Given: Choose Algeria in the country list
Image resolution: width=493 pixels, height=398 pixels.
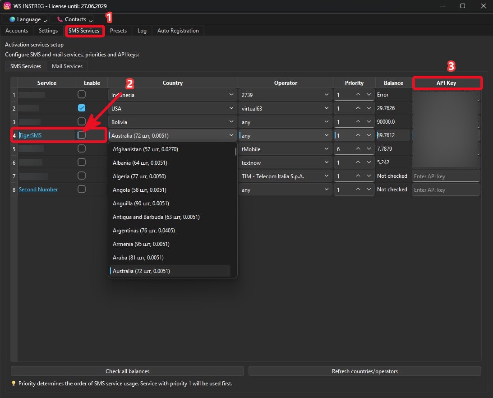Looking at the screenshot, I should tap(170, 176).
